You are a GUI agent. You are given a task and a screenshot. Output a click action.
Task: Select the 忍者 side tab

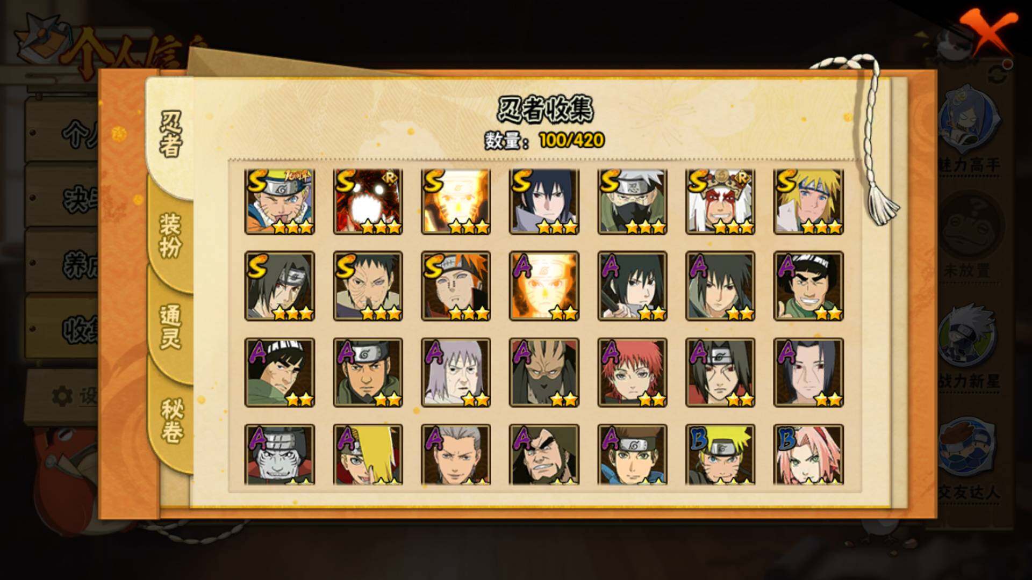coord(170,134)
